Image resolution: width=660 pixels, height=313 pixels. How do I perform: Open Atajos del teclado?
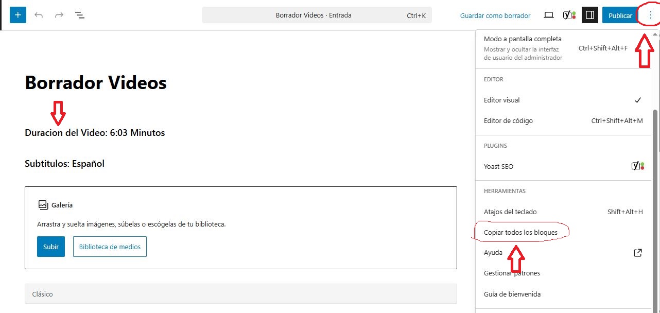pos(510,212)
